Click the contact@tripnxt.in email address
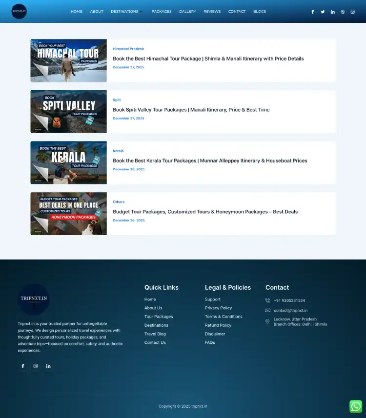The image size is (366, 418). tap(290, 310)
